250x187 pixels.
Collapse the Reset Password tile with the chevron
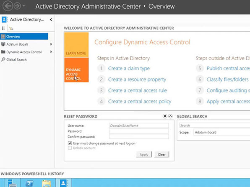tap(170, 116)
